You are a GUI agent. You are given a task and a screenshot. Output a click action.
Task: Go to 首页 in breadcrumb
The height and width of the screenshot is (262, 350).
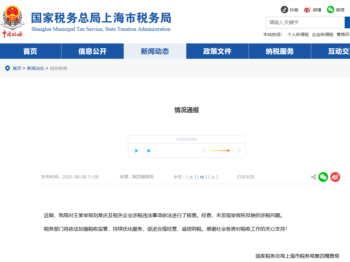pyautogui.click(x=17, y=68)
